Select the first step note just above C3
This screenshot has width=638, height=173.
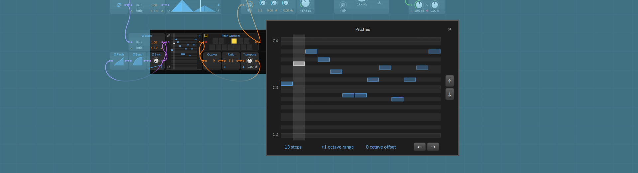pyautogui.click(x=287, y=84)
